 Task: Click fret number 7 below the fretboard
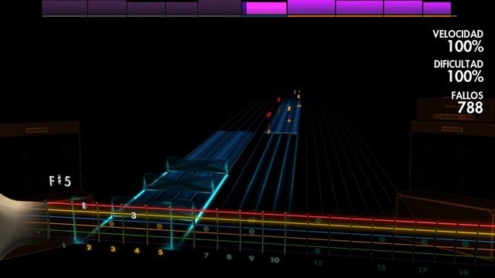click(207, 256)
